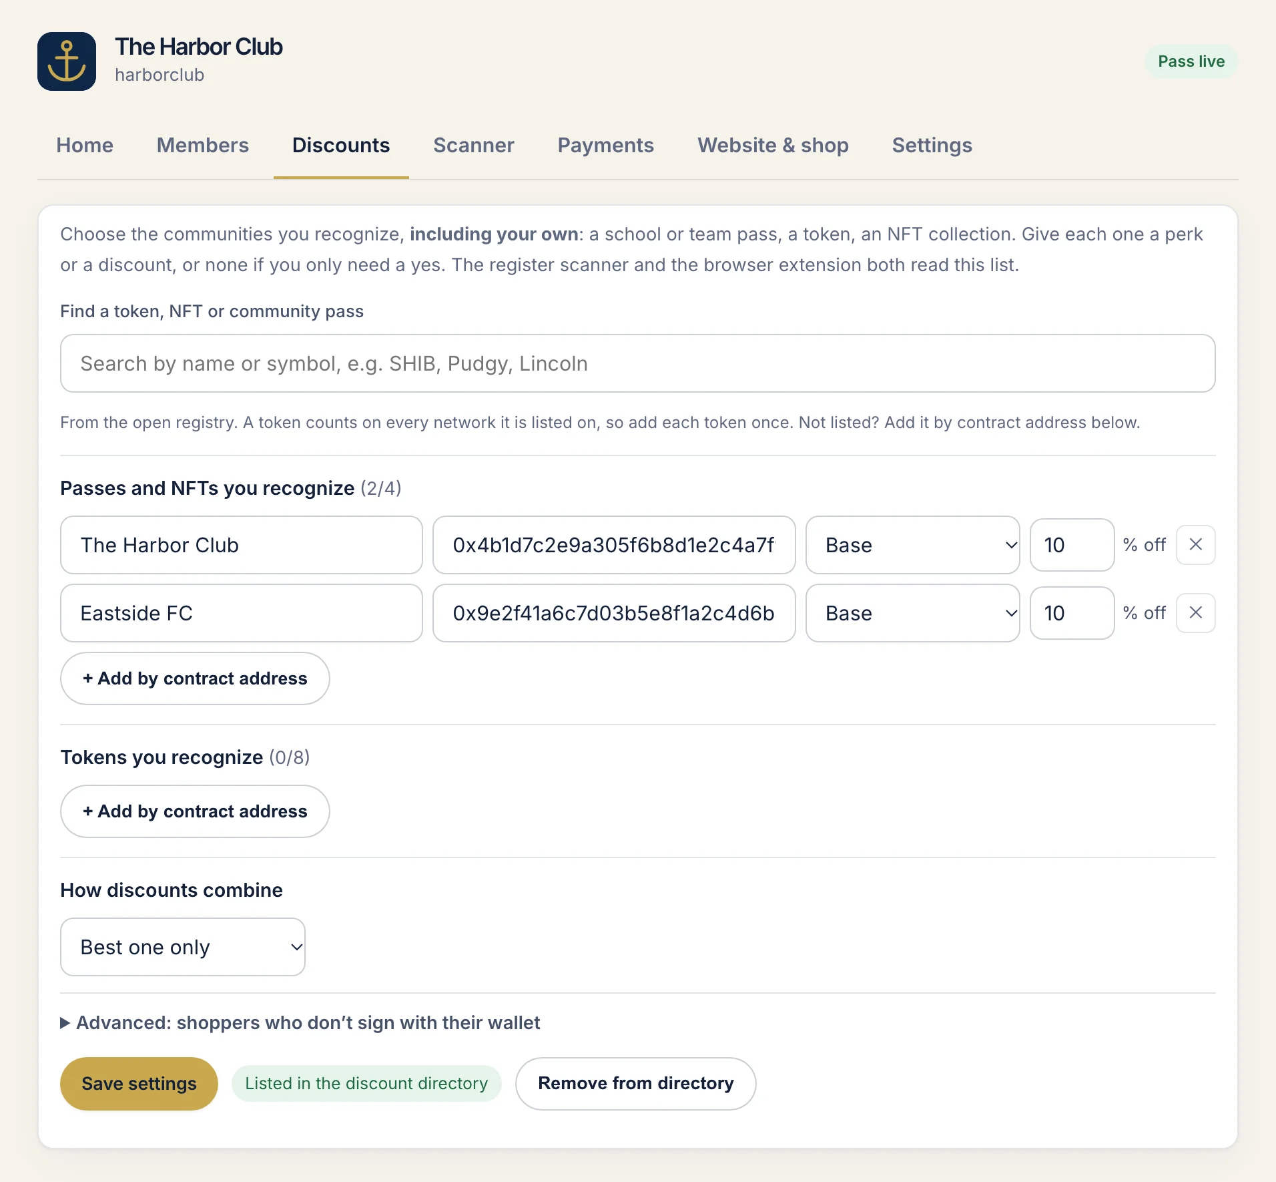
Task: Go to the Home tab
Action: pos(85,146)
